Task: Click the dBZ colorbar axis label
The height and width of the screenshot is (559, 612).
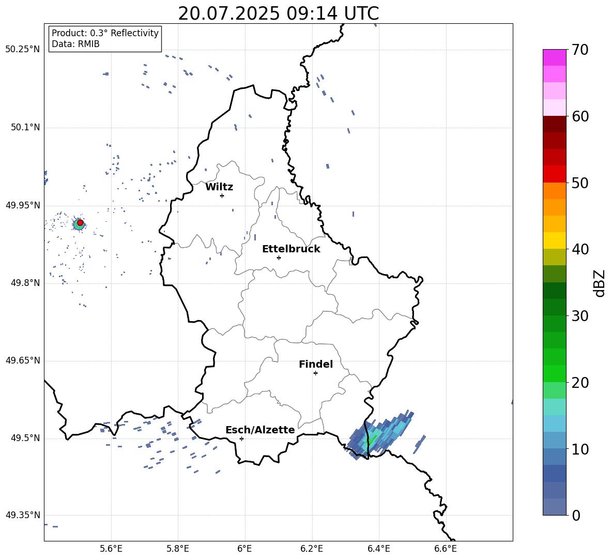Action: coord(600,283)
